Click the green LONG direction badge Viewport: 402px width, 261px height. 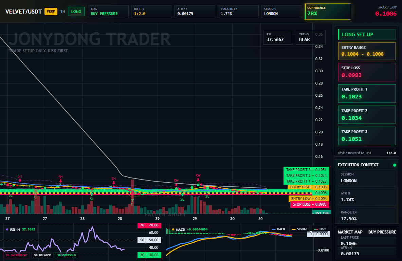[76, 12]
